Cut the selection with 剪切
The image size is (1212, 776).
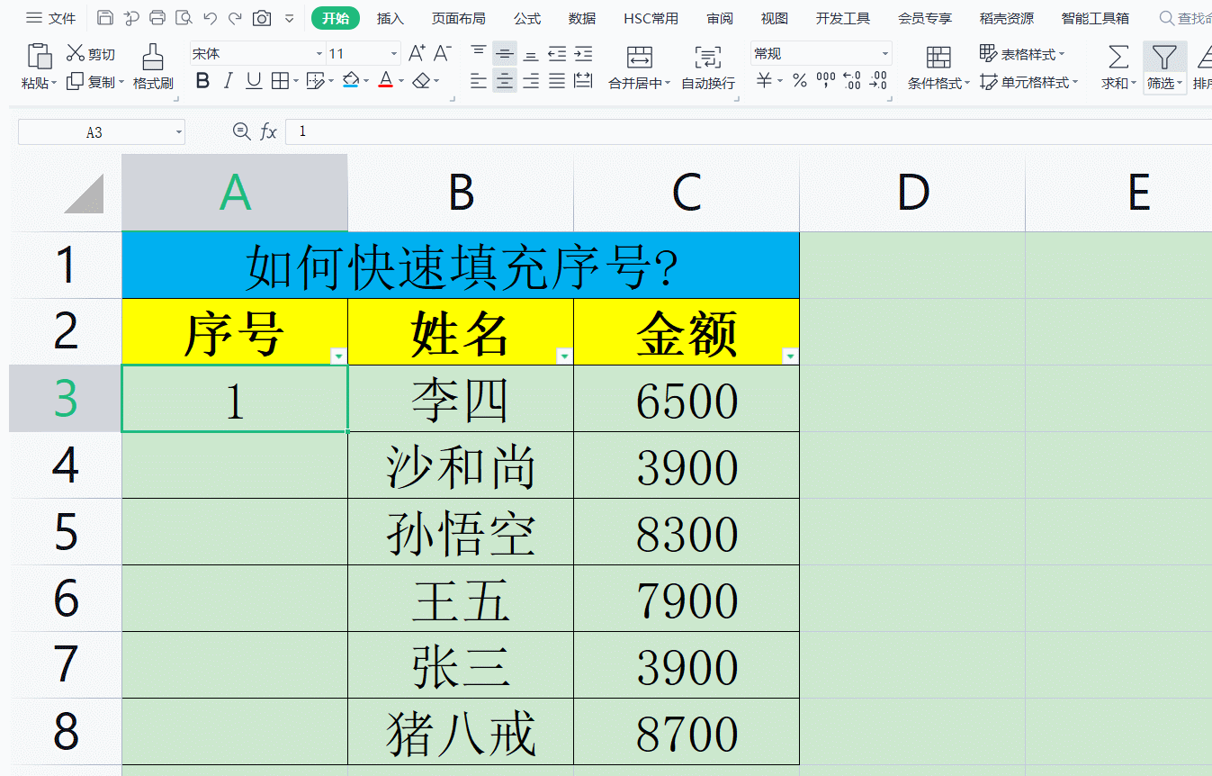tap(91, 54)
